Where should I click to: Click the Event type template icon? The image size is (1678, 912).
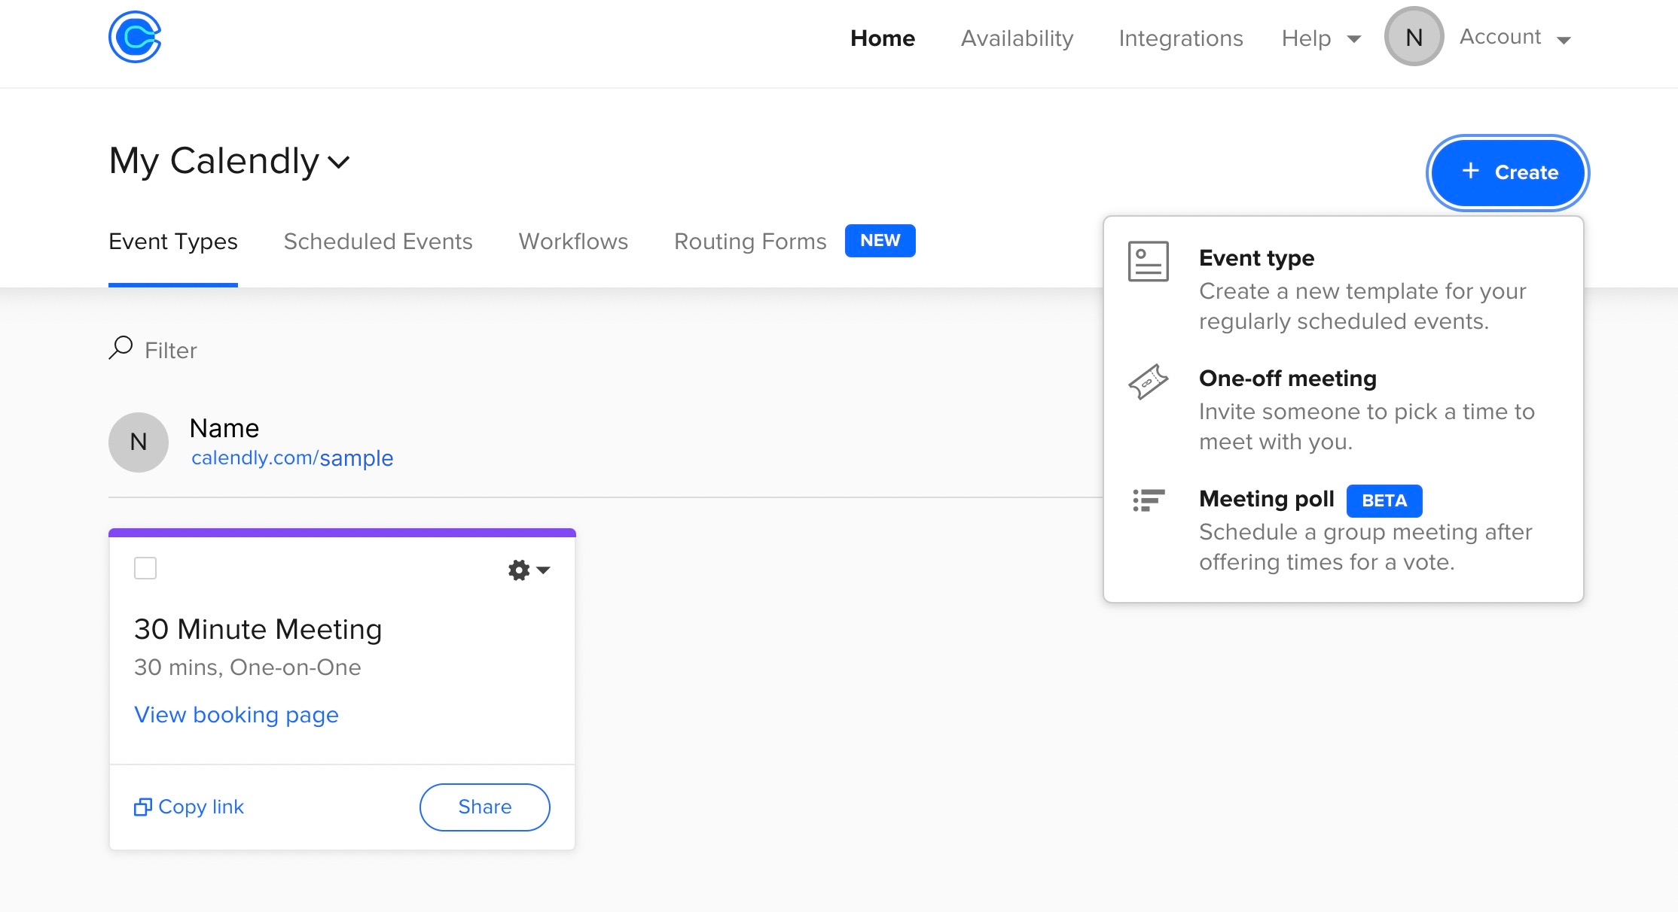(1149, 261)
